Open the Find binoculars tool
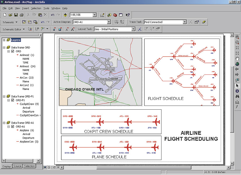 pyautogui.click(x=237, y=96)
